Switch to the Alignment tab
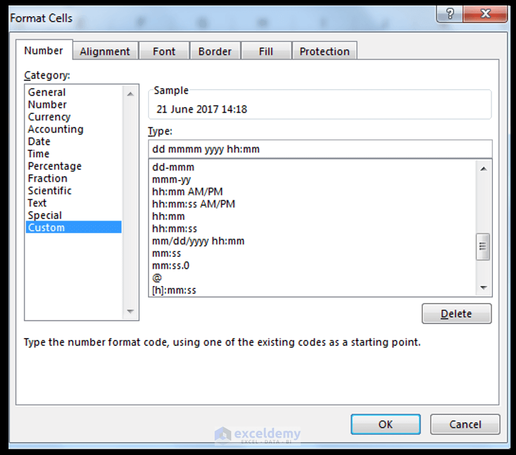This screenshot has height=455, width=516. click(105, 51)
